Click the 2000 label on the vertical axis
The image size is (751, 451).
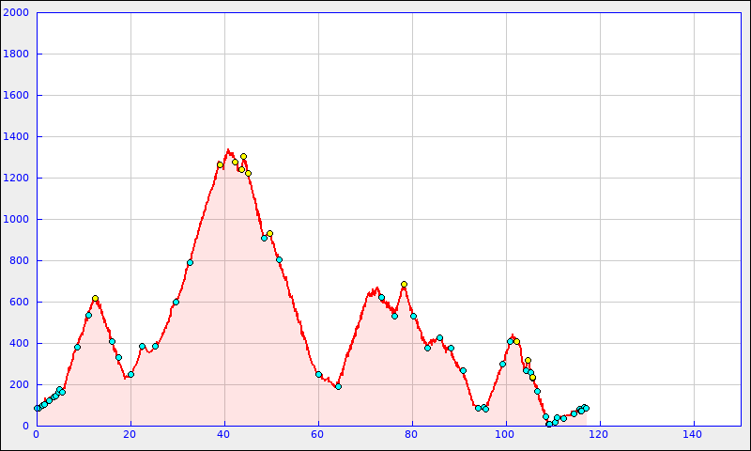coord(17,13)
